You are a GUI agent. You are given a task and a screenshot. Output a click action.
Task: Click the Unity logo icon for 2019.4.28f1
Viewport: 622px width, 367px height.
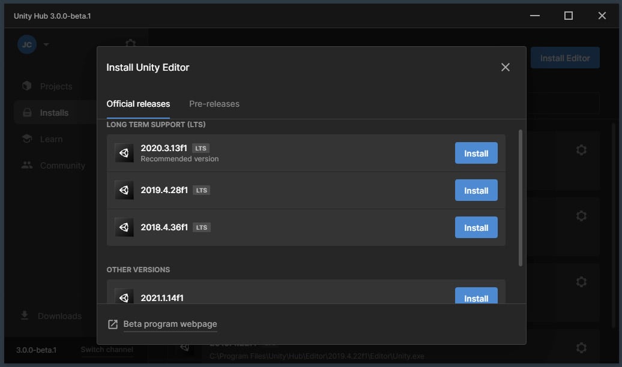point(124,190)
